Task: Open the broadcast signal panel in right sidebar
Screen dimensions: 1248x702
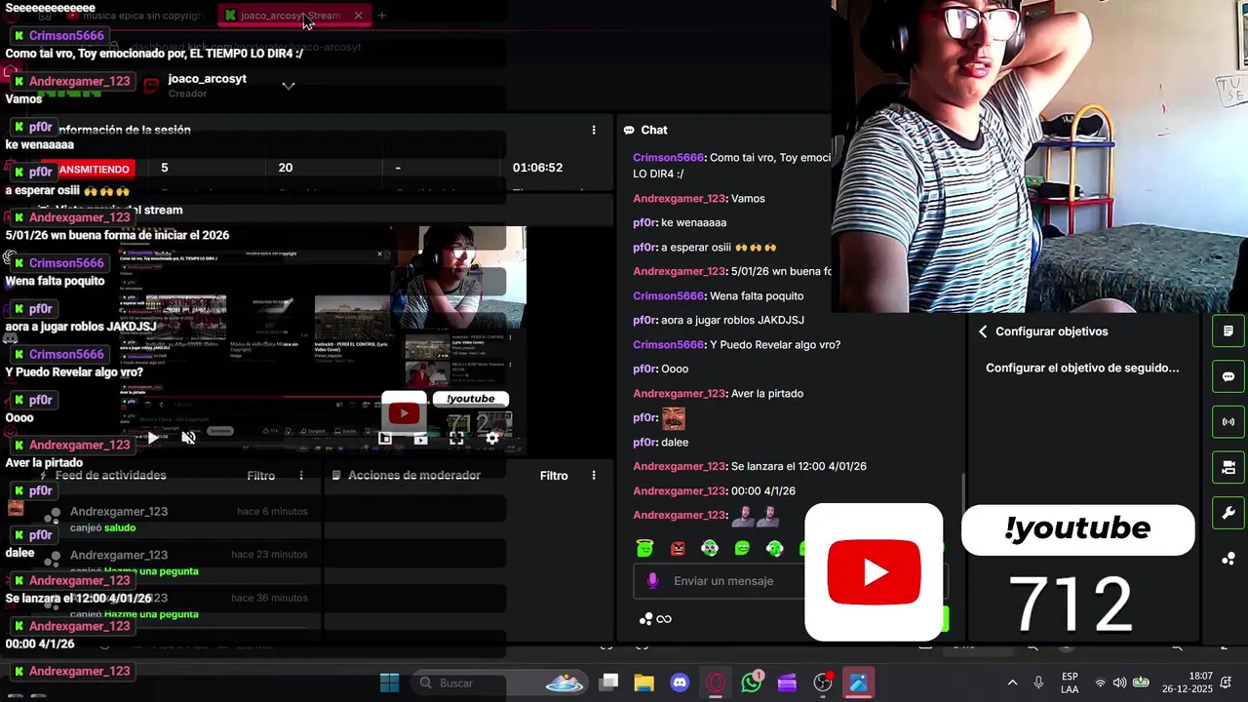Action: pyautogui.click(x=1228, y=422)
